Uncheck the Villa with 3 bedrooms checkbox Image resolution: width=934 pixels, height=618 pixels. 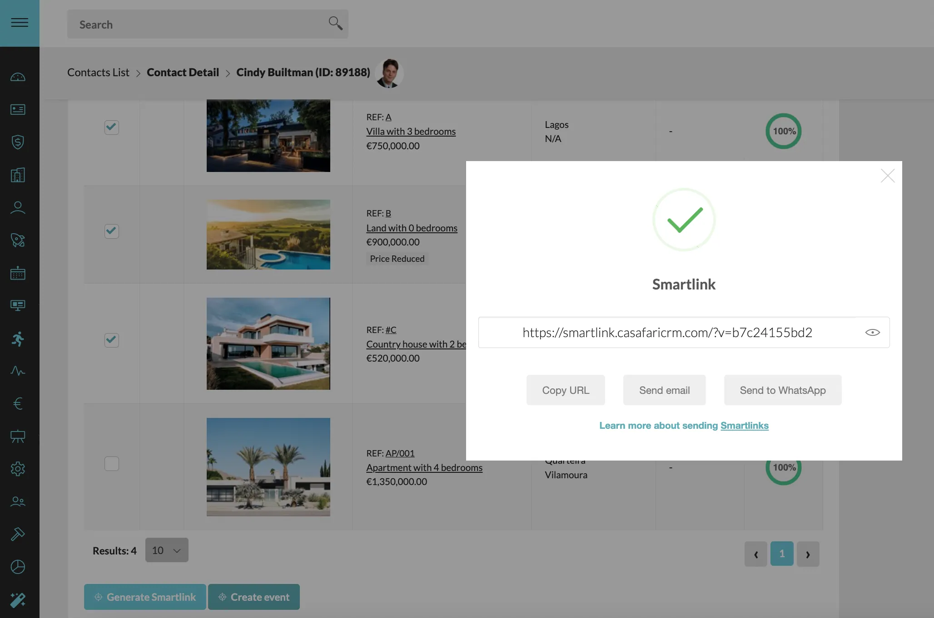point(112,127)
